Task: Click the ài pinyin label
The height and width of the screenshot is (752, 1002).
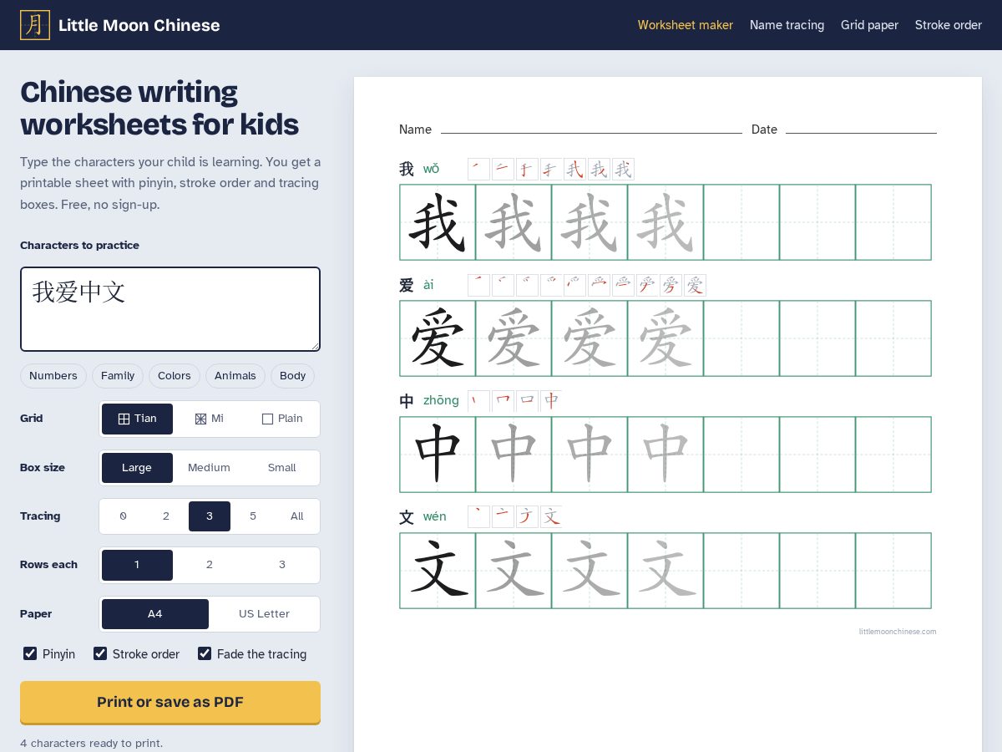Action: point(428,285)
